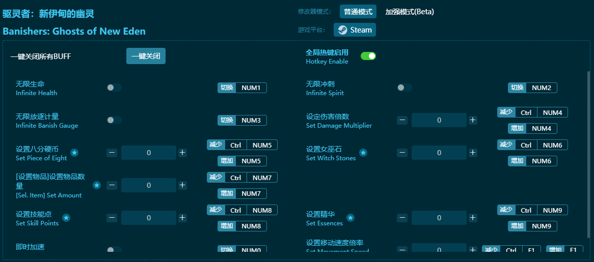This screenshot has height=262, width=594.
Task: Click the minus icon for Set Piece of Eight
Action: pyautogui.click(x=112, y=153)
